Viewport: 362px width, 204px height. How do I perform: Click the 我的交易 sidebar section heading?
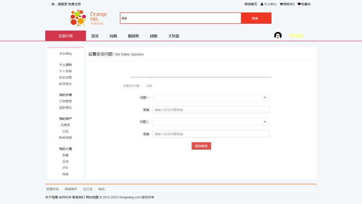[66, 95]
